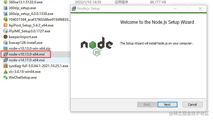Select the node-v10.13.0-win-x64.zip archive icon
This screenshot has height=120, width=213.
tap(6, 48)
